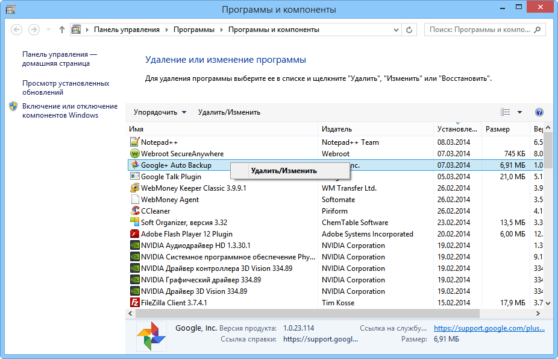Select the Webroot SecureAnywhere icon
558x359 pixels.
pyautogui.click(x=135, y=153)
